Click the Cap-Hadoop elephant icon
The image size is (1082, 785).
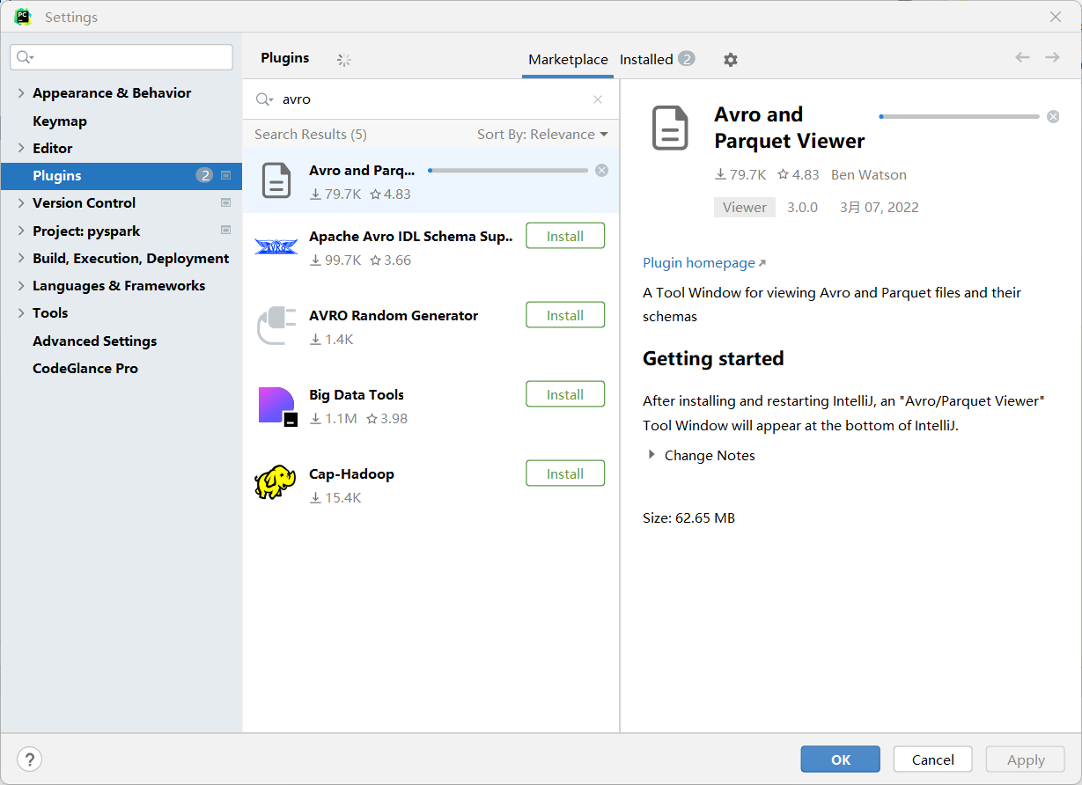click(275, 482)
